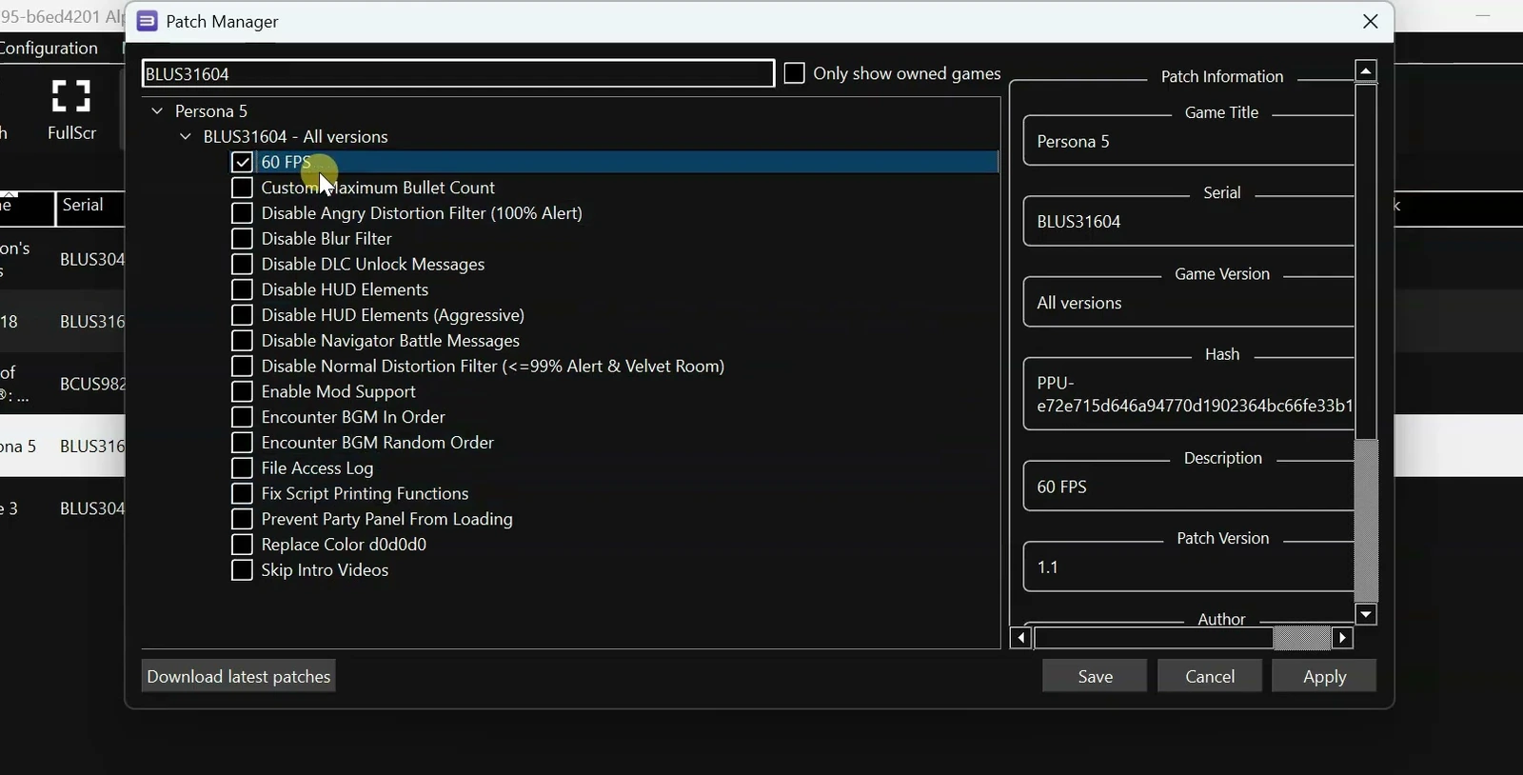
Task: Close the Patch Manager dialog
Action: pos(1371,21)
